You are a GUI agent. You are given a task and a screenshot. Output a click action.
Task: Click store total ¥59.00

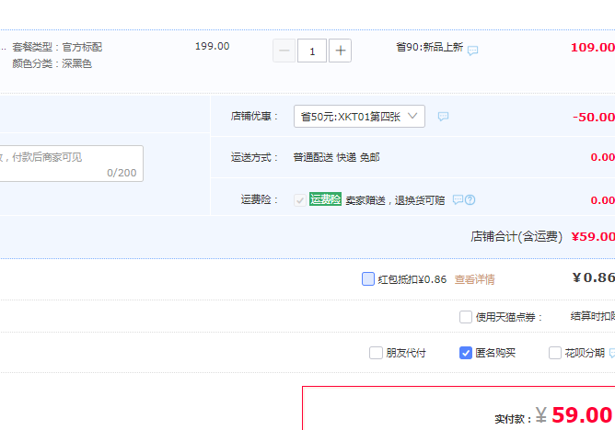pyautogui.click(x=593, y=236)
